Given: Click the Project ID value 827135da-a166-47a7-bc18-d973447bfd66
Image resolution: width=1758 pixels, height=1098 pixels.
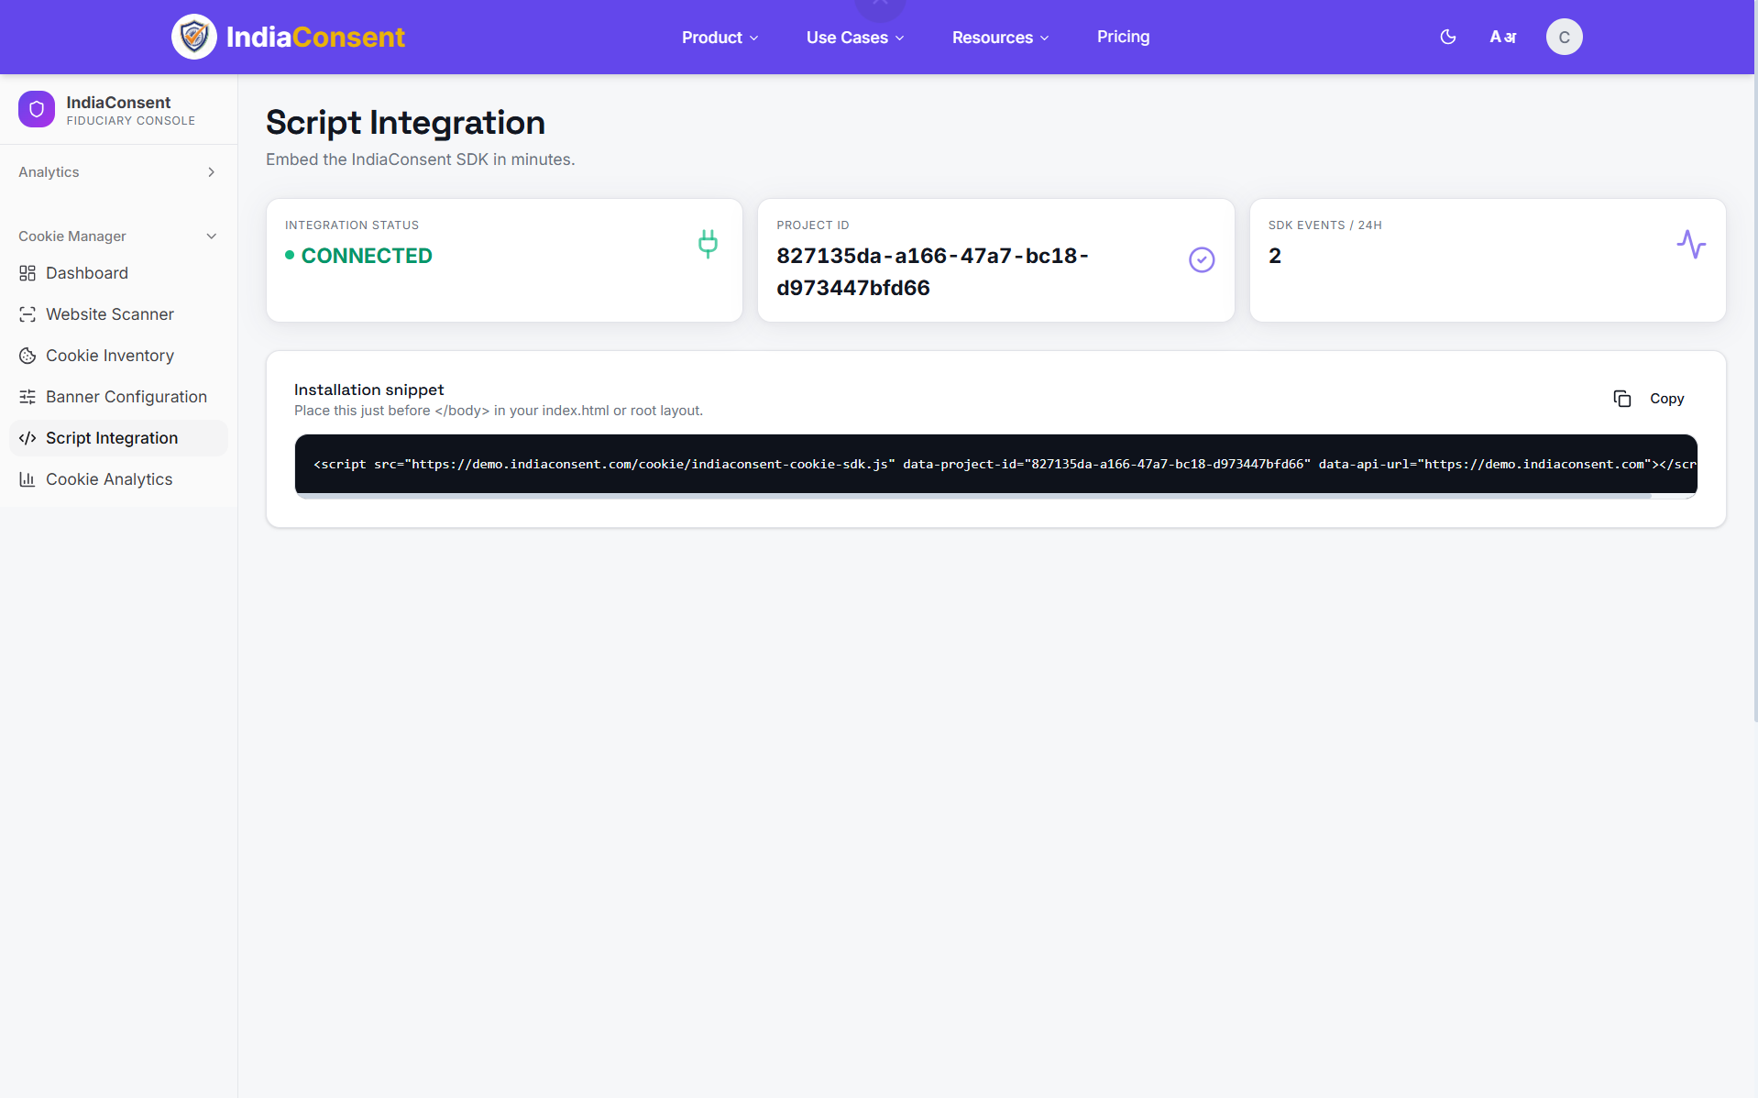Looking at the screenshot, I should click(x=932, y=272).
